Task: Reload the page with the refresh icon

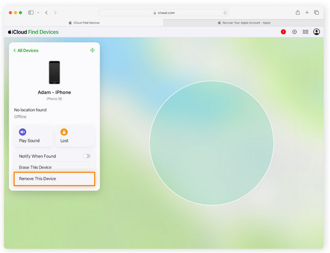Action: (225, 13)
